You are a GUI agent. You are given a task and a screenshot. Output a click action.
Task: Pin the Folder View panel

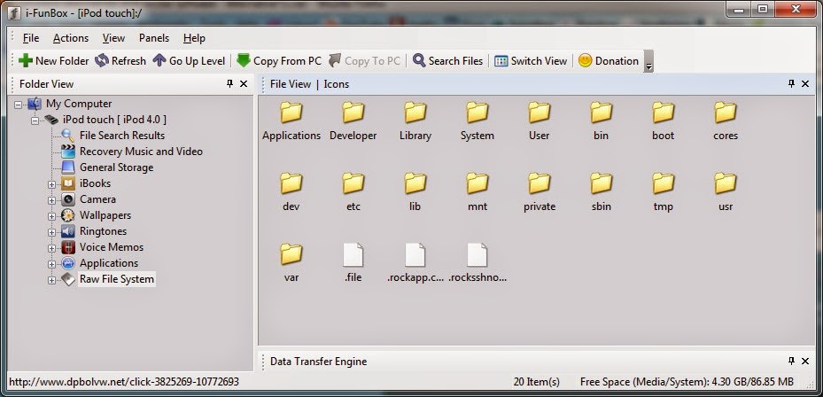tap(230, 83)
